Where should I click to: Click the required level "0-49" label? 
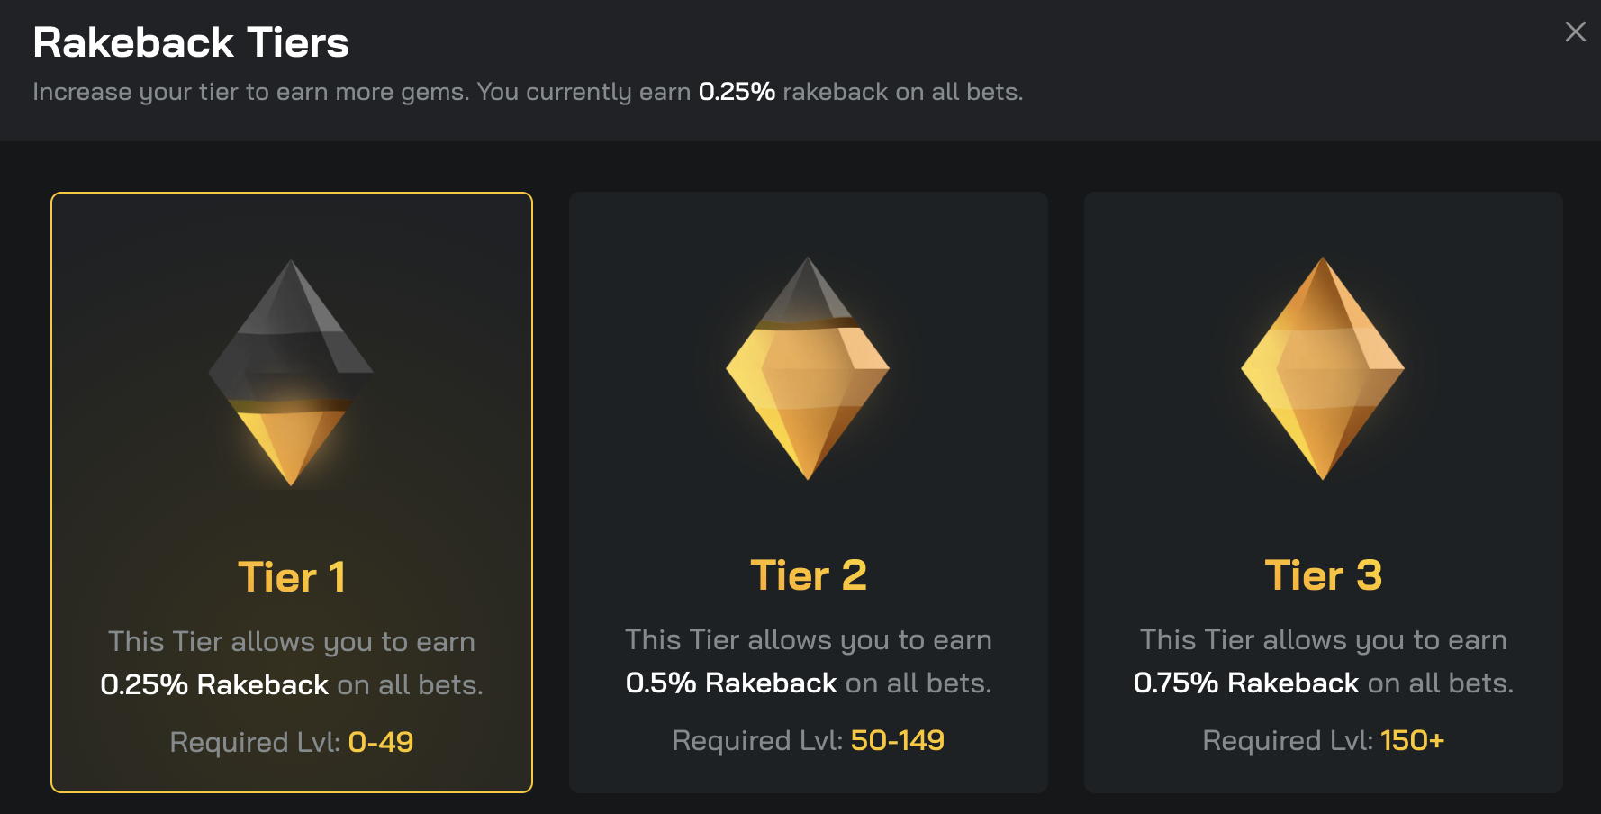click(x=381, y=742)
